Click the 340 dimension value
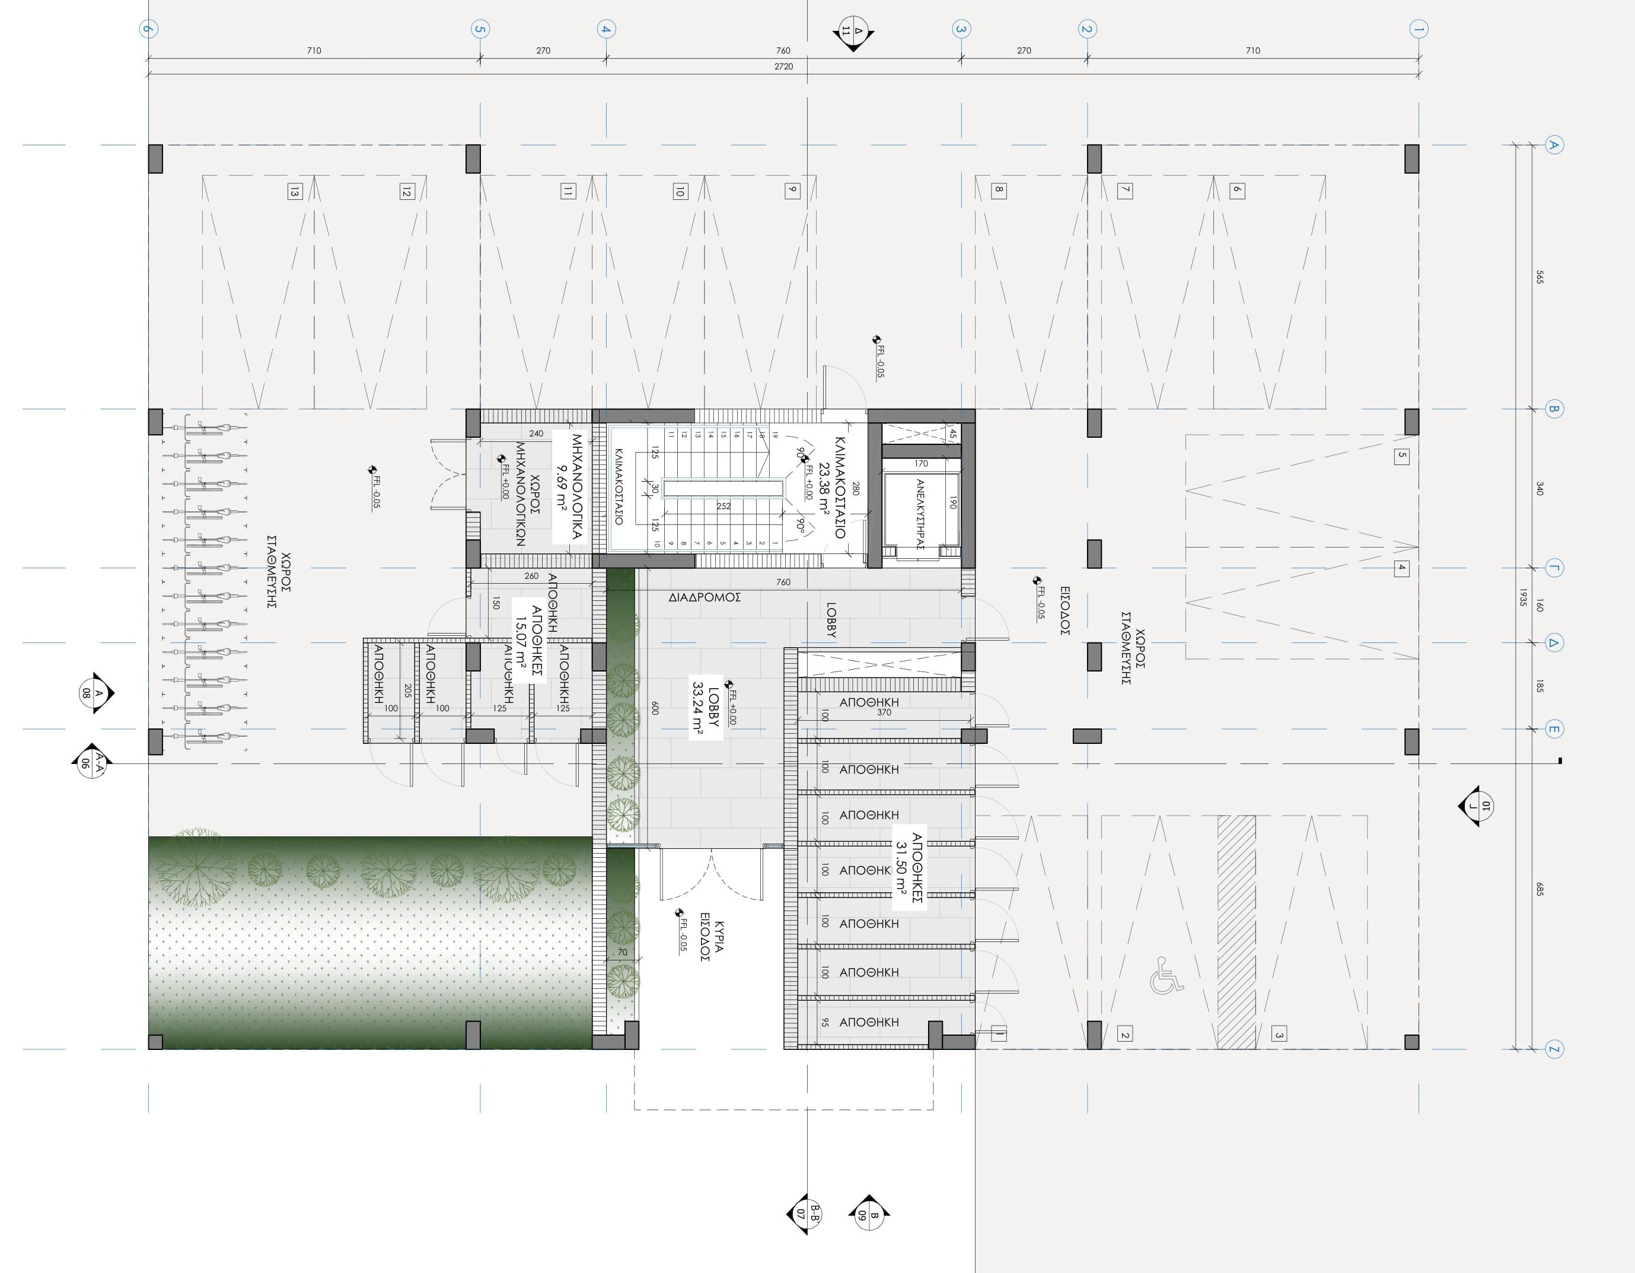The image size is (1635, 1273). click(x=1539, y=488)
